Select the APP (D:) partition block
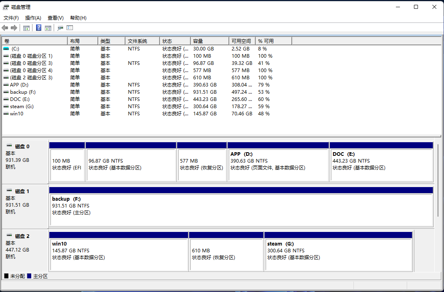The image size is (444, 292). point(278,165)
